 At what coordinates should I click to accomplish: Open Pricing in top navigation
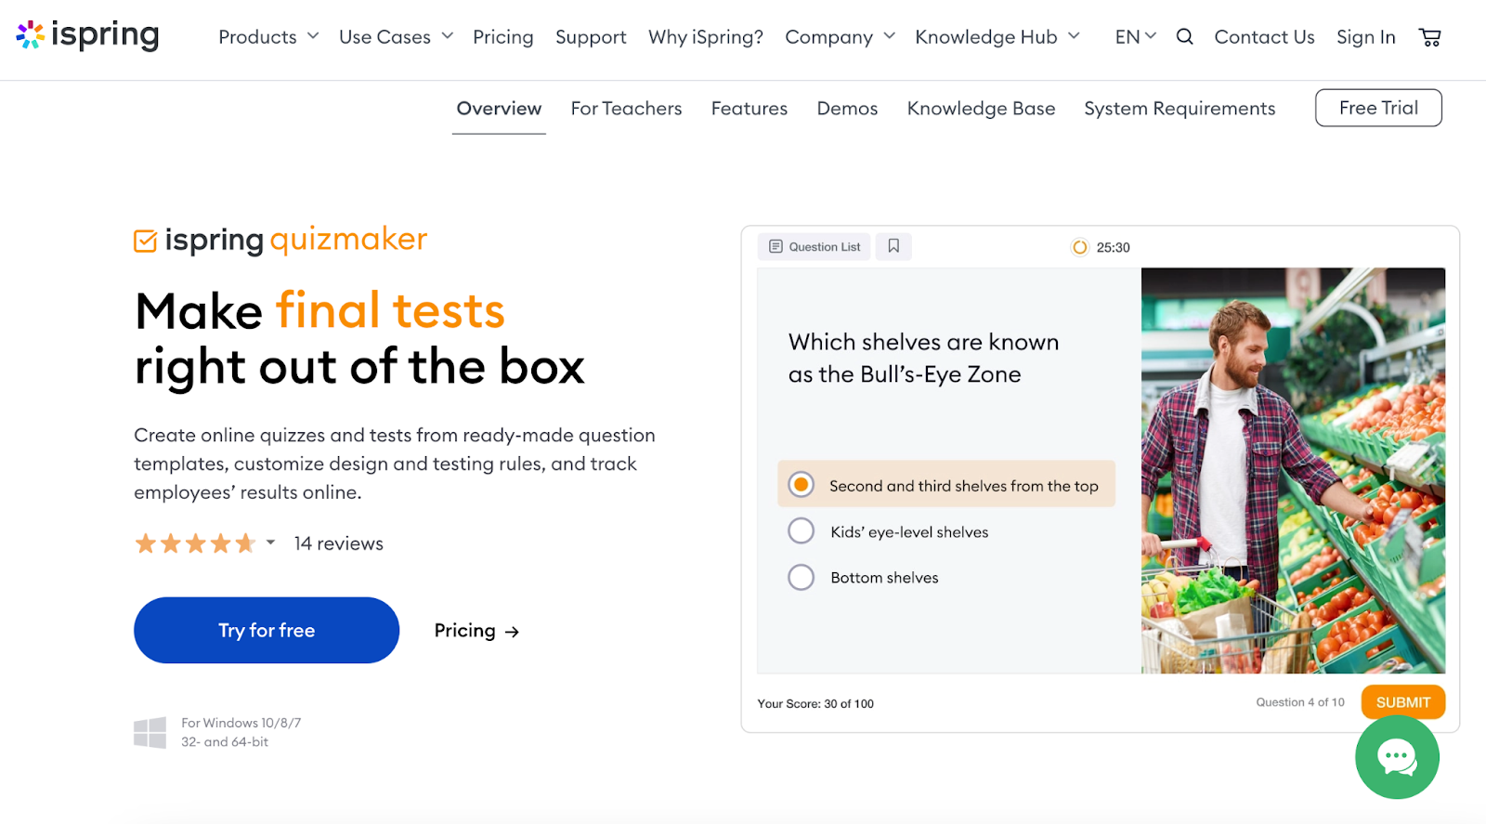tap(502, 37)
